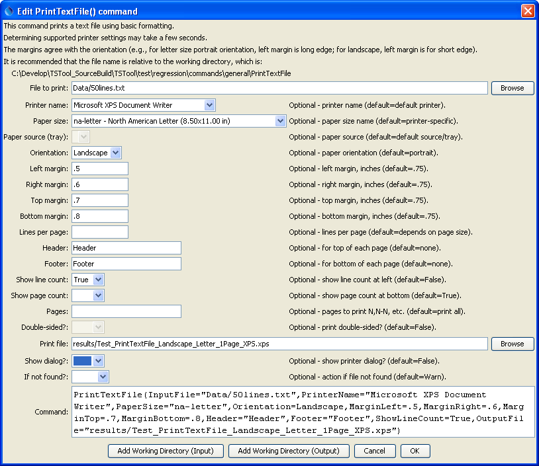Click the working directory path text

(151, 73)
